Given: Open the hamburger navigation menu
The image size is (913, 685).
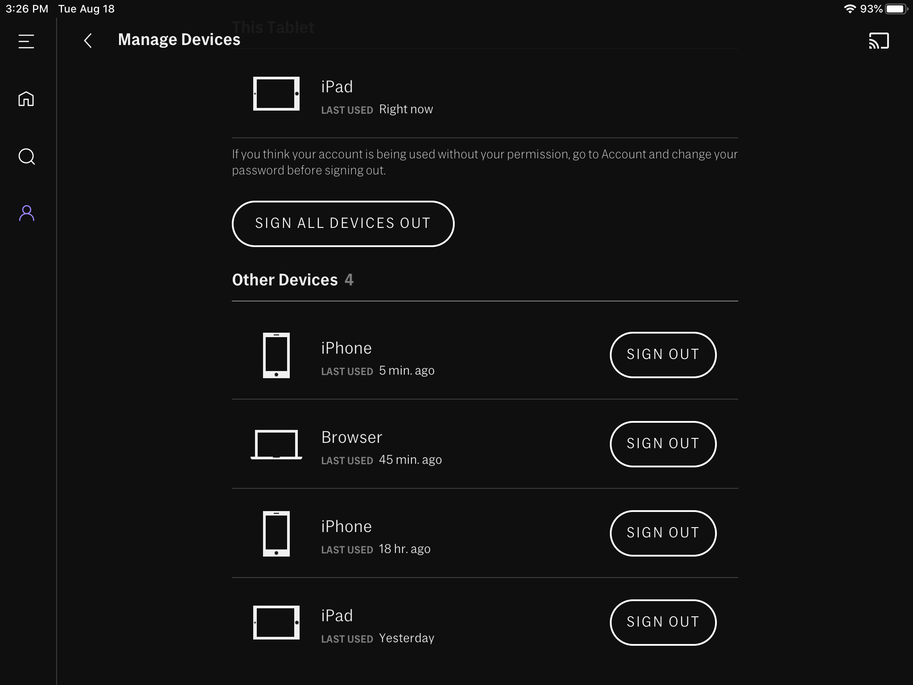Looking at the screenshot, I should pyautogui.click(x=26, y=41).
